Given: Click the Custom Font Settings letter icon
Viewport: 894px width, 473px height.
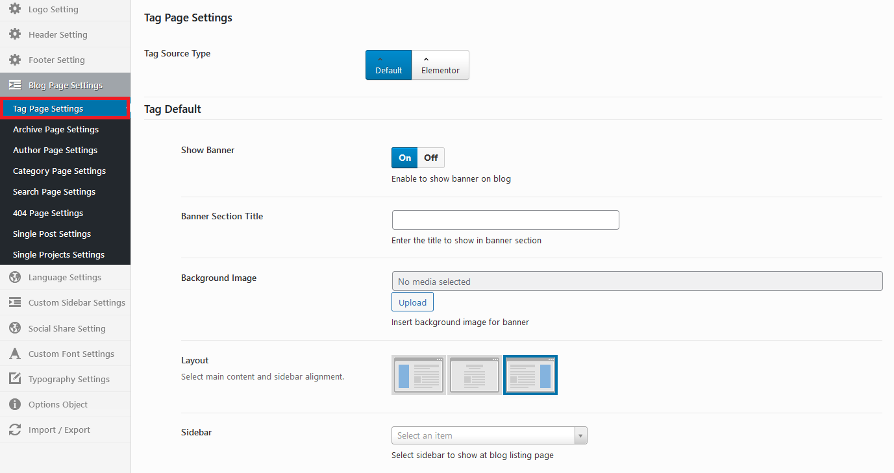Looking at the screenshot, I should (15, 354).
